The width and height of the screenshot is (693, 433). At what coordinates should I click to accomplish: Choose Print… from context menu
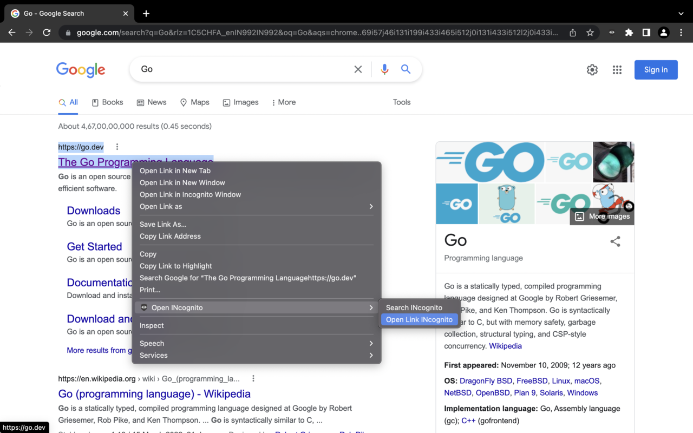257,290
